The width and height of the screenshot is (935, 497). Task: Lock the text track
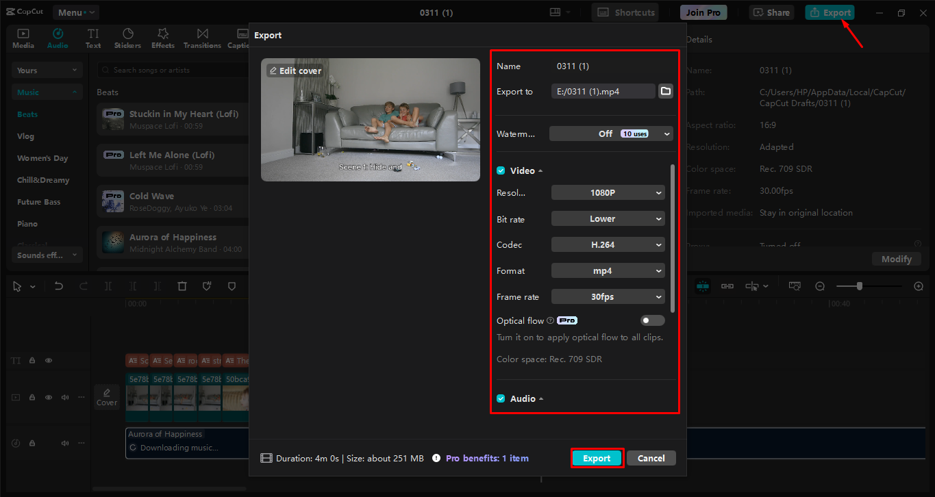[32, 360]
